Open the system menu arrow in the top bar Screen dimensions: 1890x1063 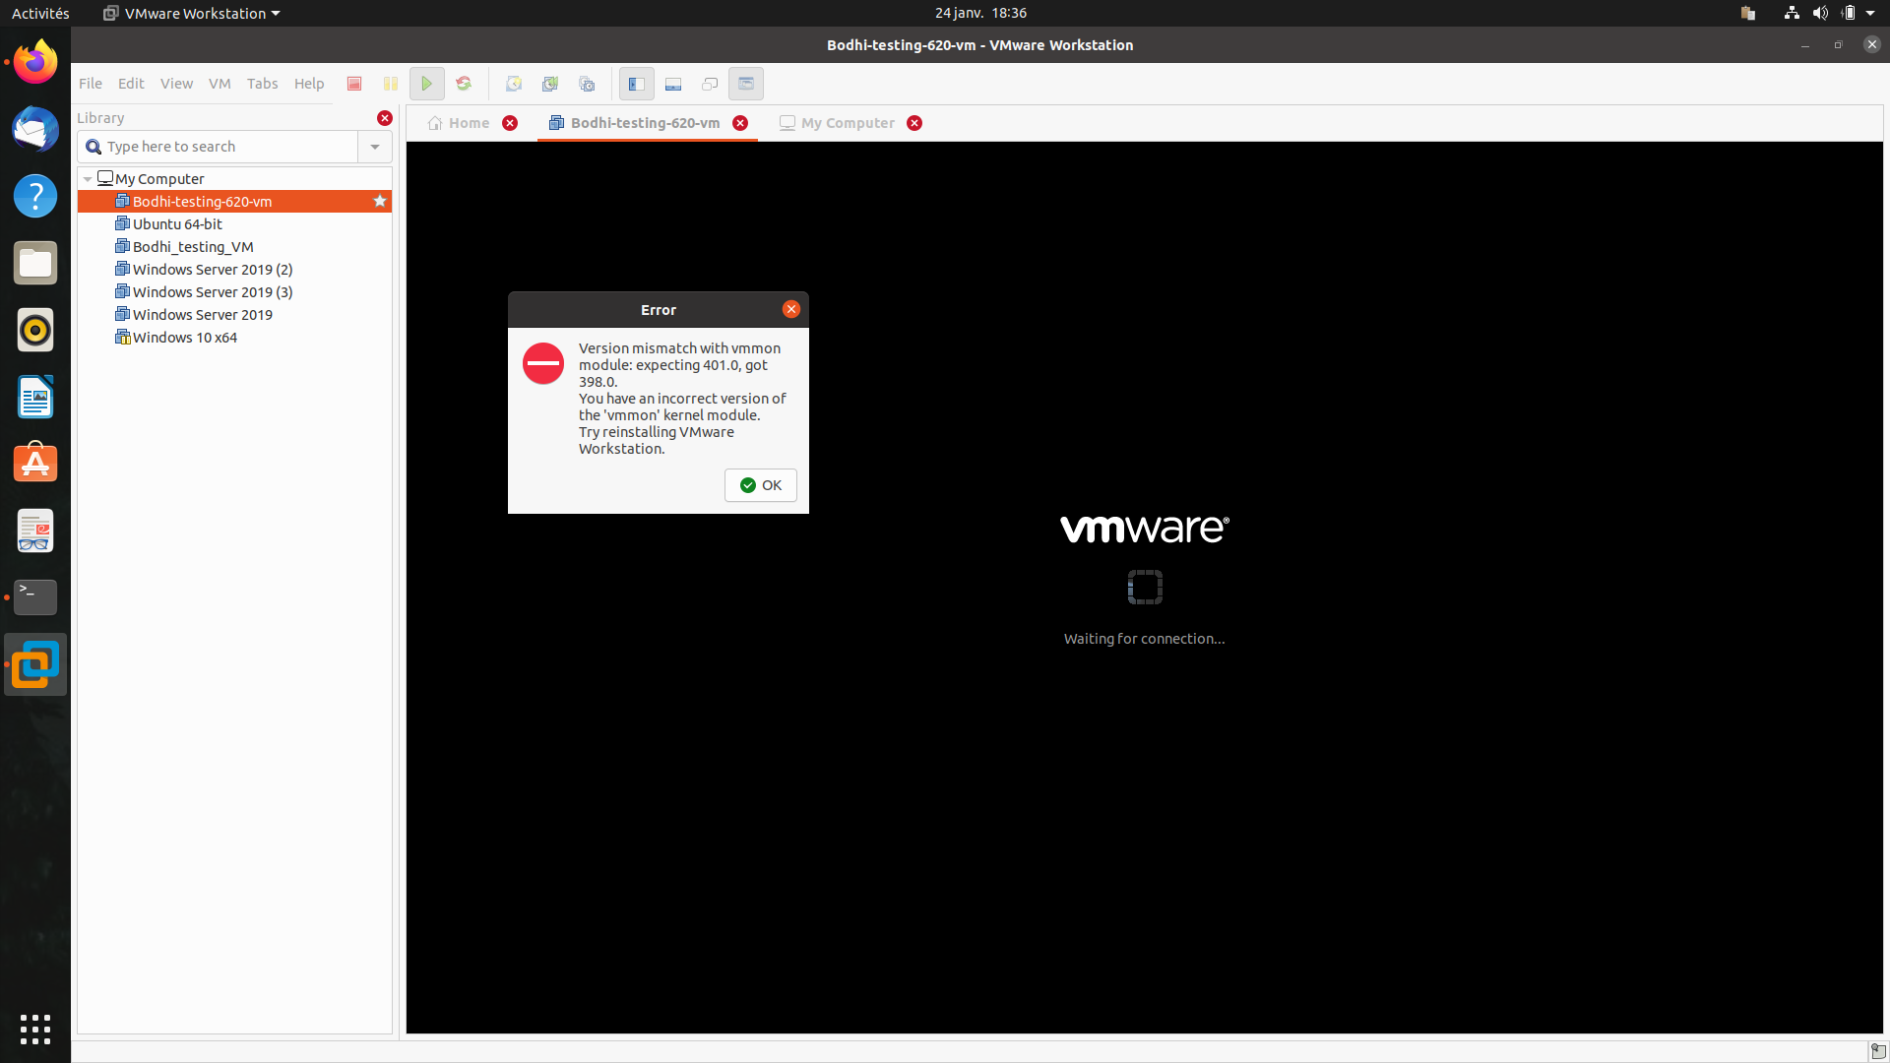(x=1870, y=13)
